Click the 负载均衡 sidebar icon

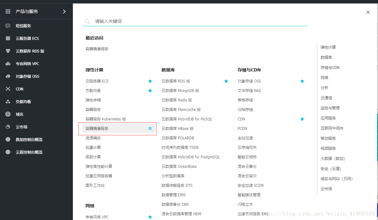pos(8,101)
